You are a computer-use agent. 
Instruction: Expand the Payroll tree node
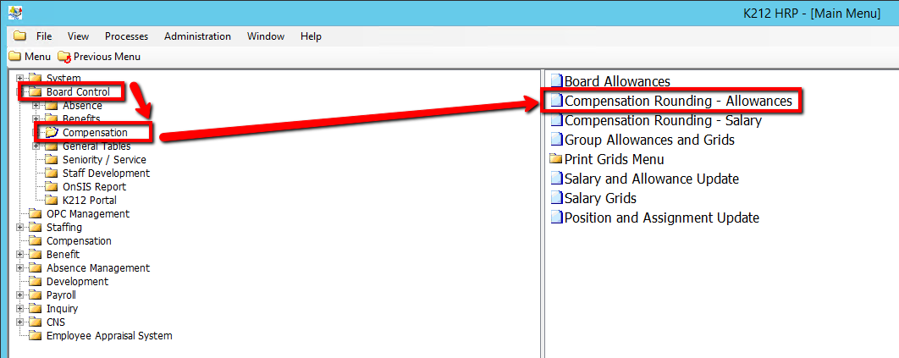coord(20,295)
